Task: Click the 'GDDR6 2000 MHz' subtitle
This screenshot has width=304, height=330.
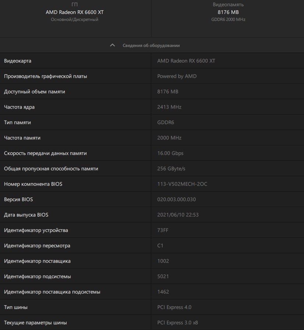Action: click(228, 19)
